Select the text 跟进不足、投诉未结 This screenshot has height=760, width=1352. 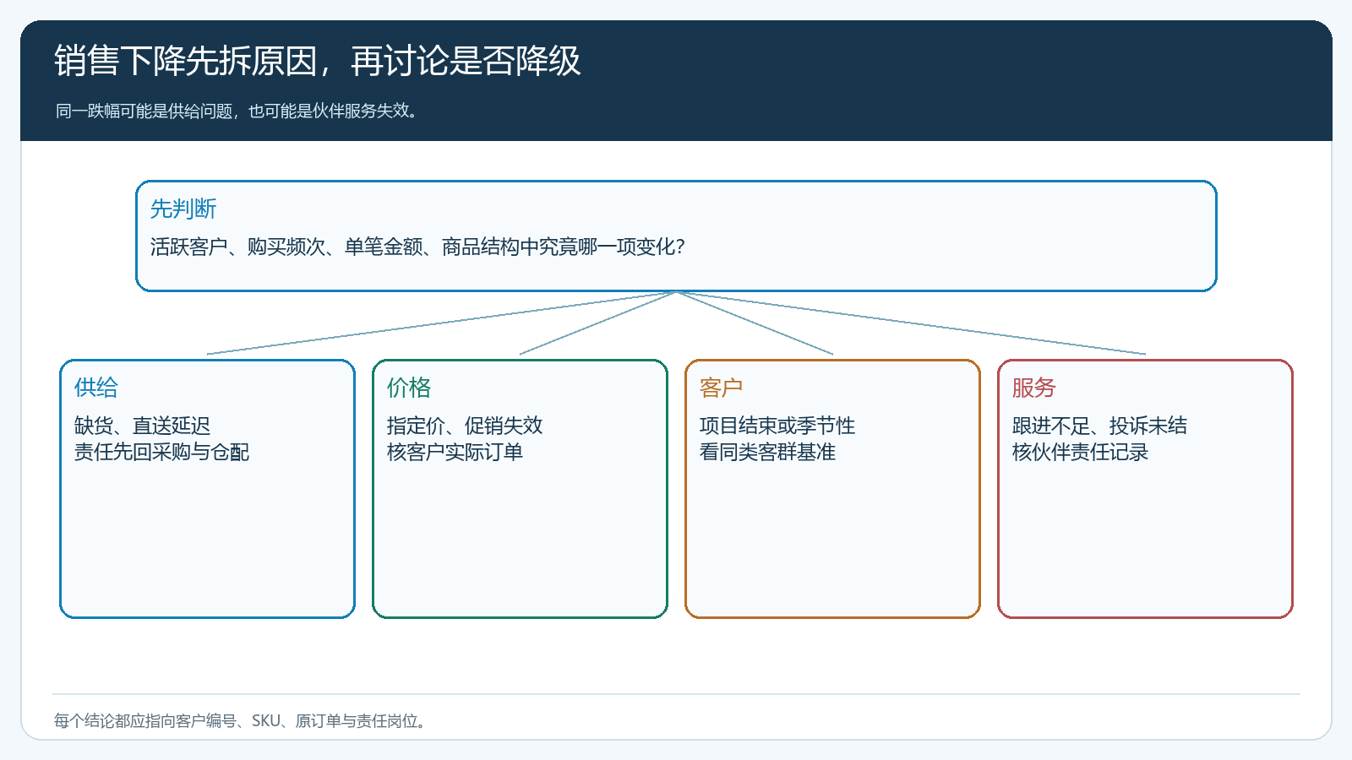pyautogui.click(x=1099, y=426)
